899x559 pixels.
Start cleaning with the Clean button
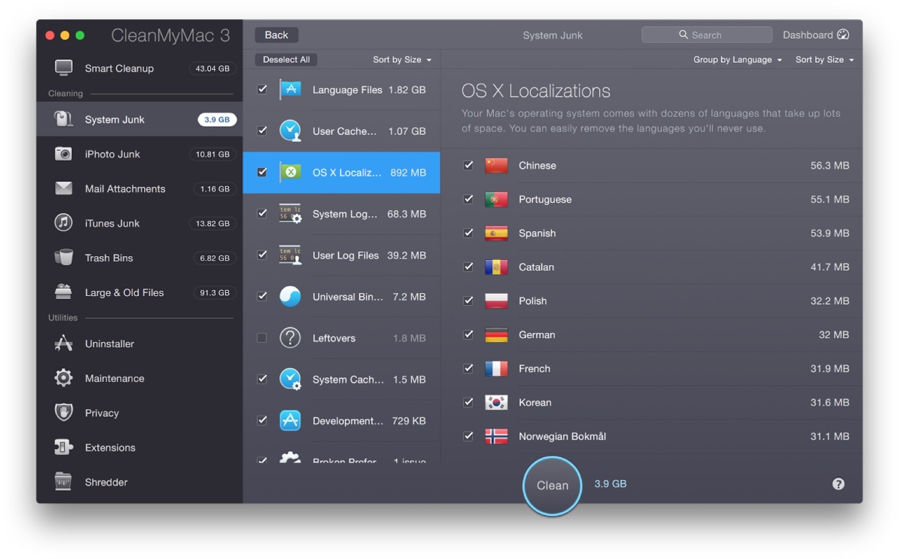coord(552,486)
